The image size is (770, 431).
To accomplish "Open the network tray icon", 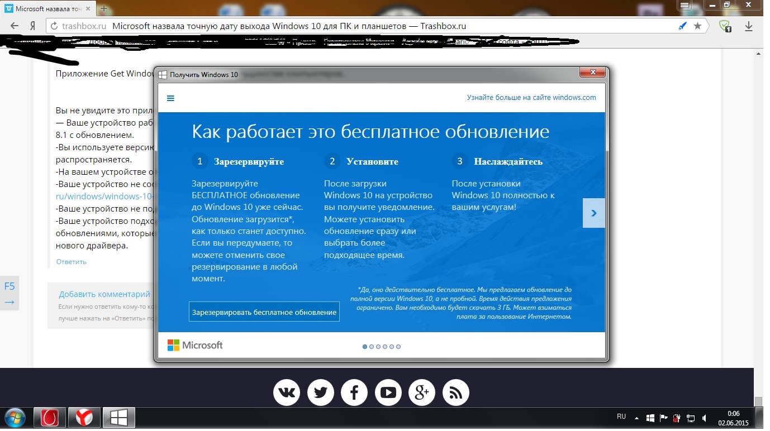I will [691, 418].
